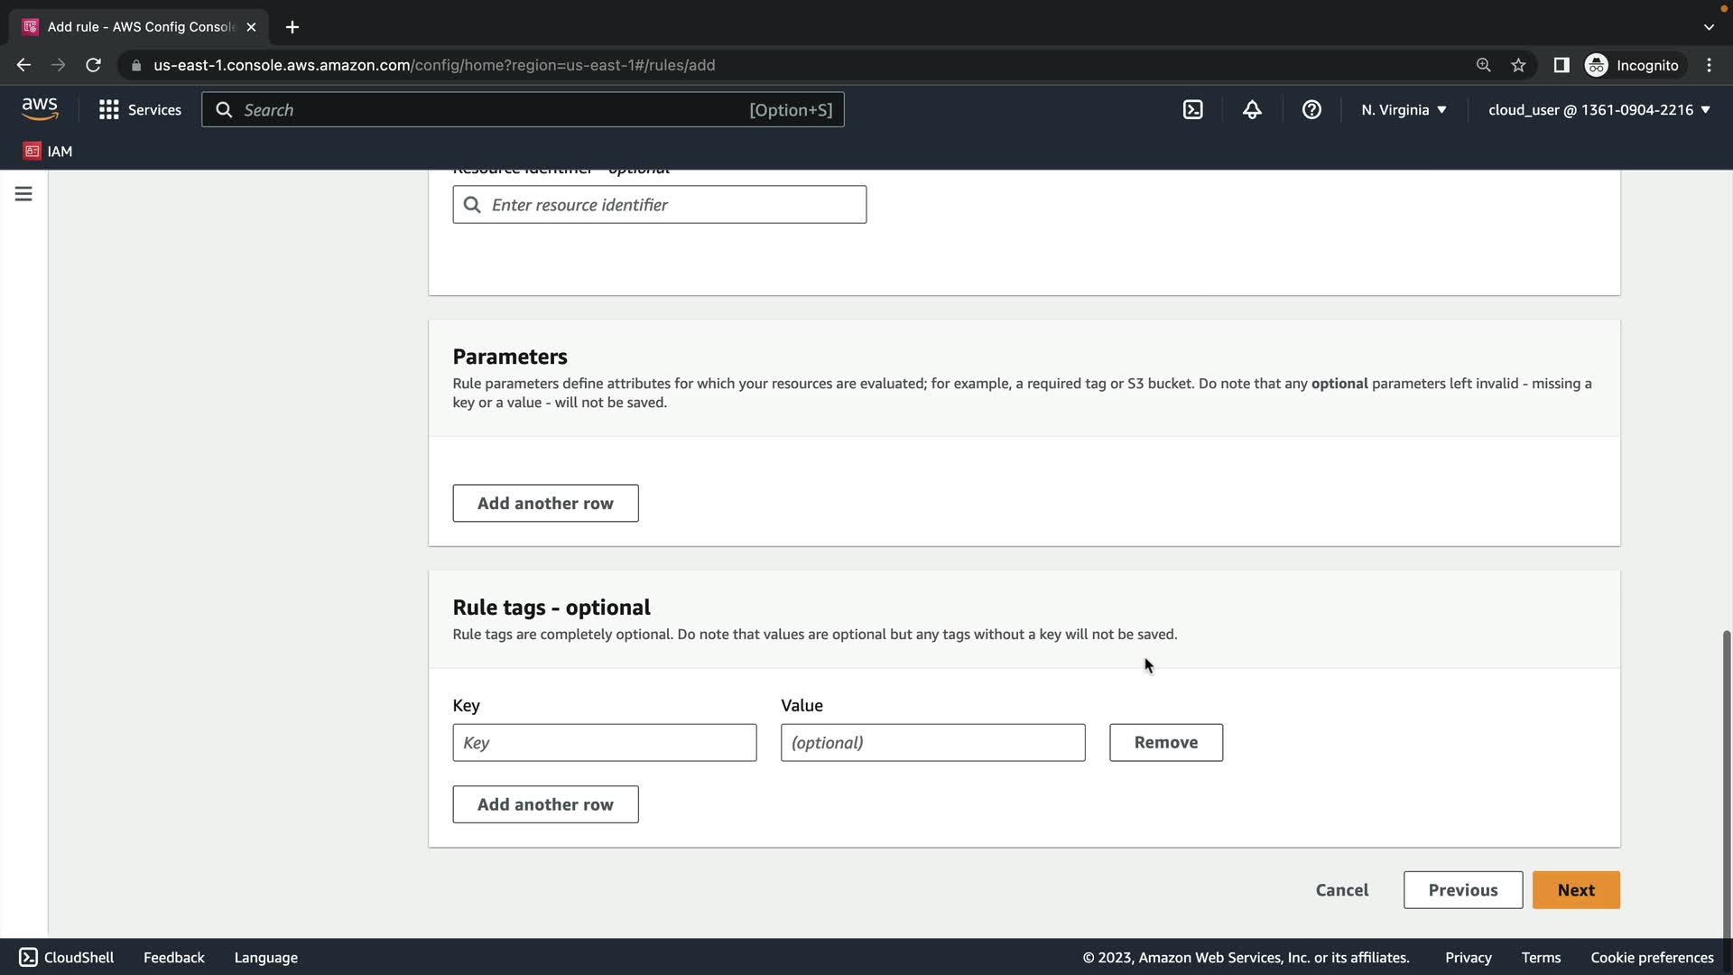Focus the rule tag Key field
Image resolution: width=1733 pixels, height=975 pixels.
coord(604,742)
